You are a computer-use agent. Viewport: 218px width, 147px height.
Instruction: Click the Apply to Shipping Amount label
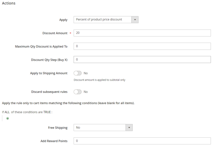point(49,73)
